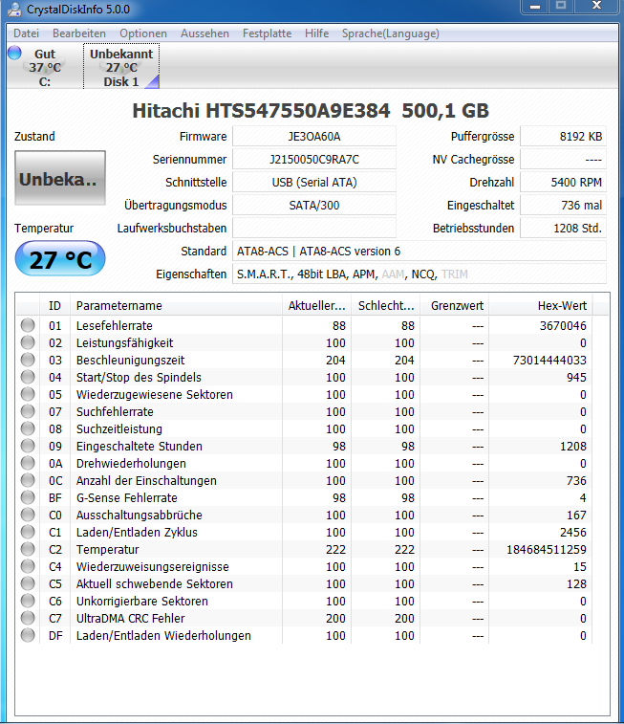
Task: Open the Sprache(Language) menu
Action: pos(391,33)
